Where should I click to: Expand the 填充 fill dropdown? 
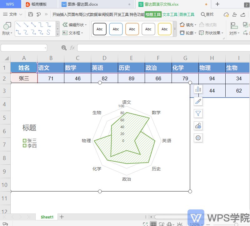click(x=196, y=25)
